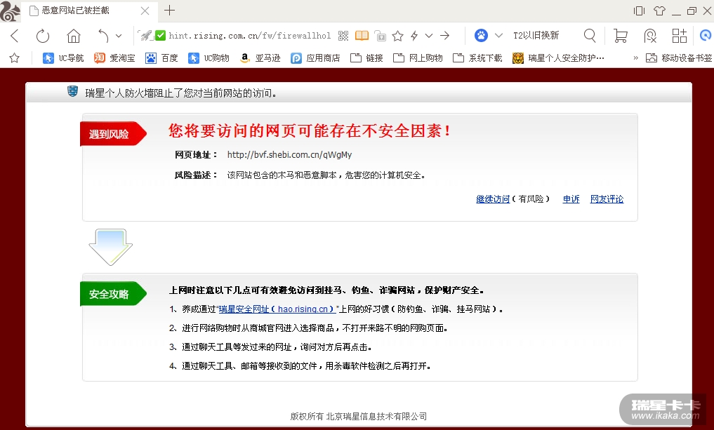714x430 pixels.
Task: Click the blocked URL bvf.shebi.com.cn text
Action: tap(290, 155)
